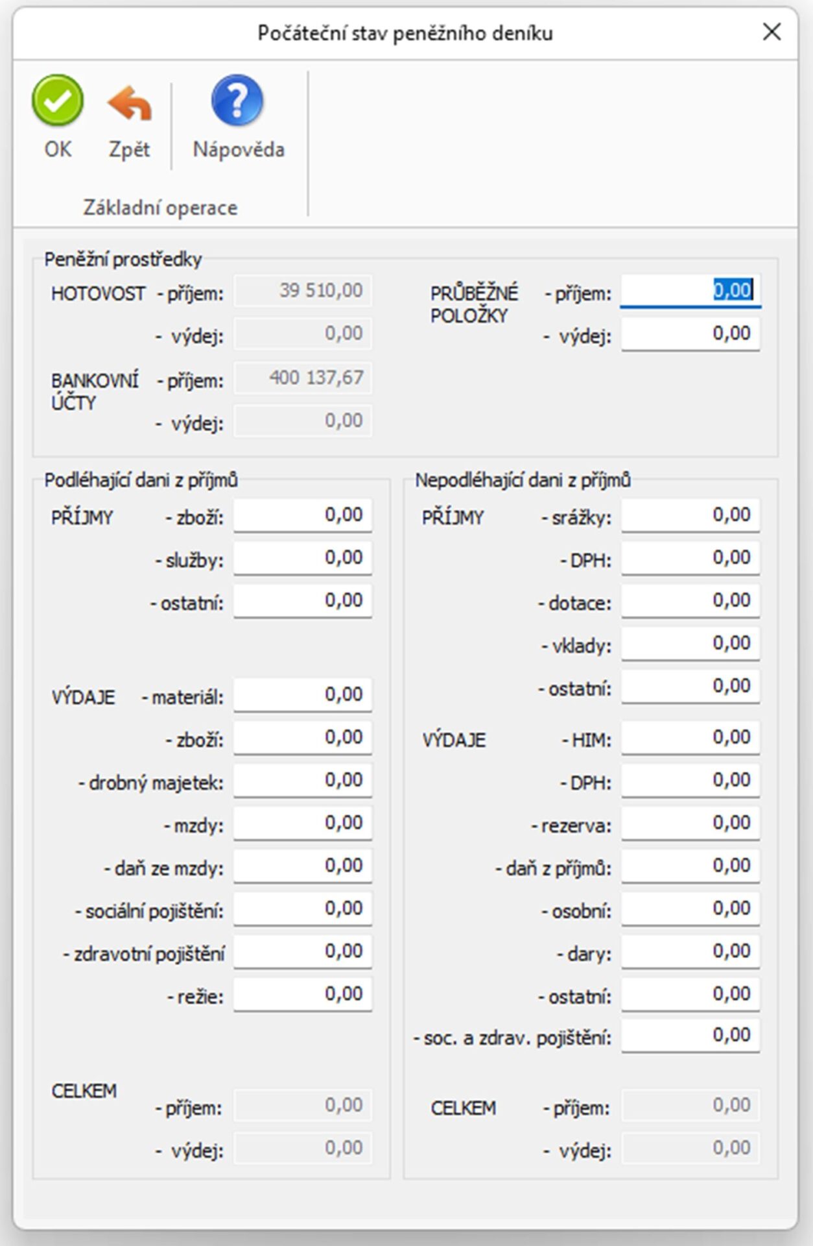Click the zdravotní pojištění amount field
Image resolution: width=813 pixels, height=1246 pixels.
(302, 952)
